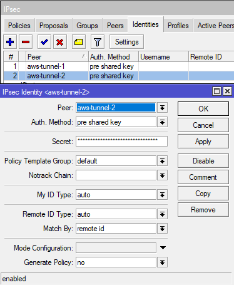Switch to the Proposals tab
Viewport: 234px width, 285px height.
click(54, 26)
